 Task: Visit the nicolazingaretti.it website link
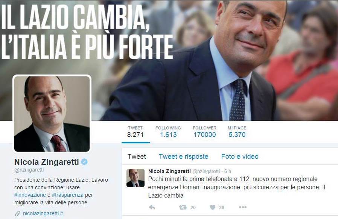tap(43, 213)
